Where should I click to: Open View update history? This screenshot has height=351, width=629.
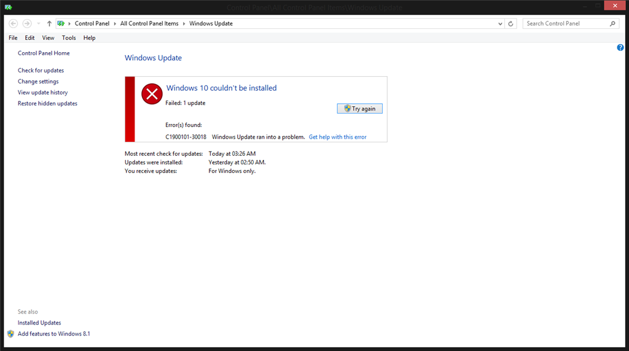42,92
